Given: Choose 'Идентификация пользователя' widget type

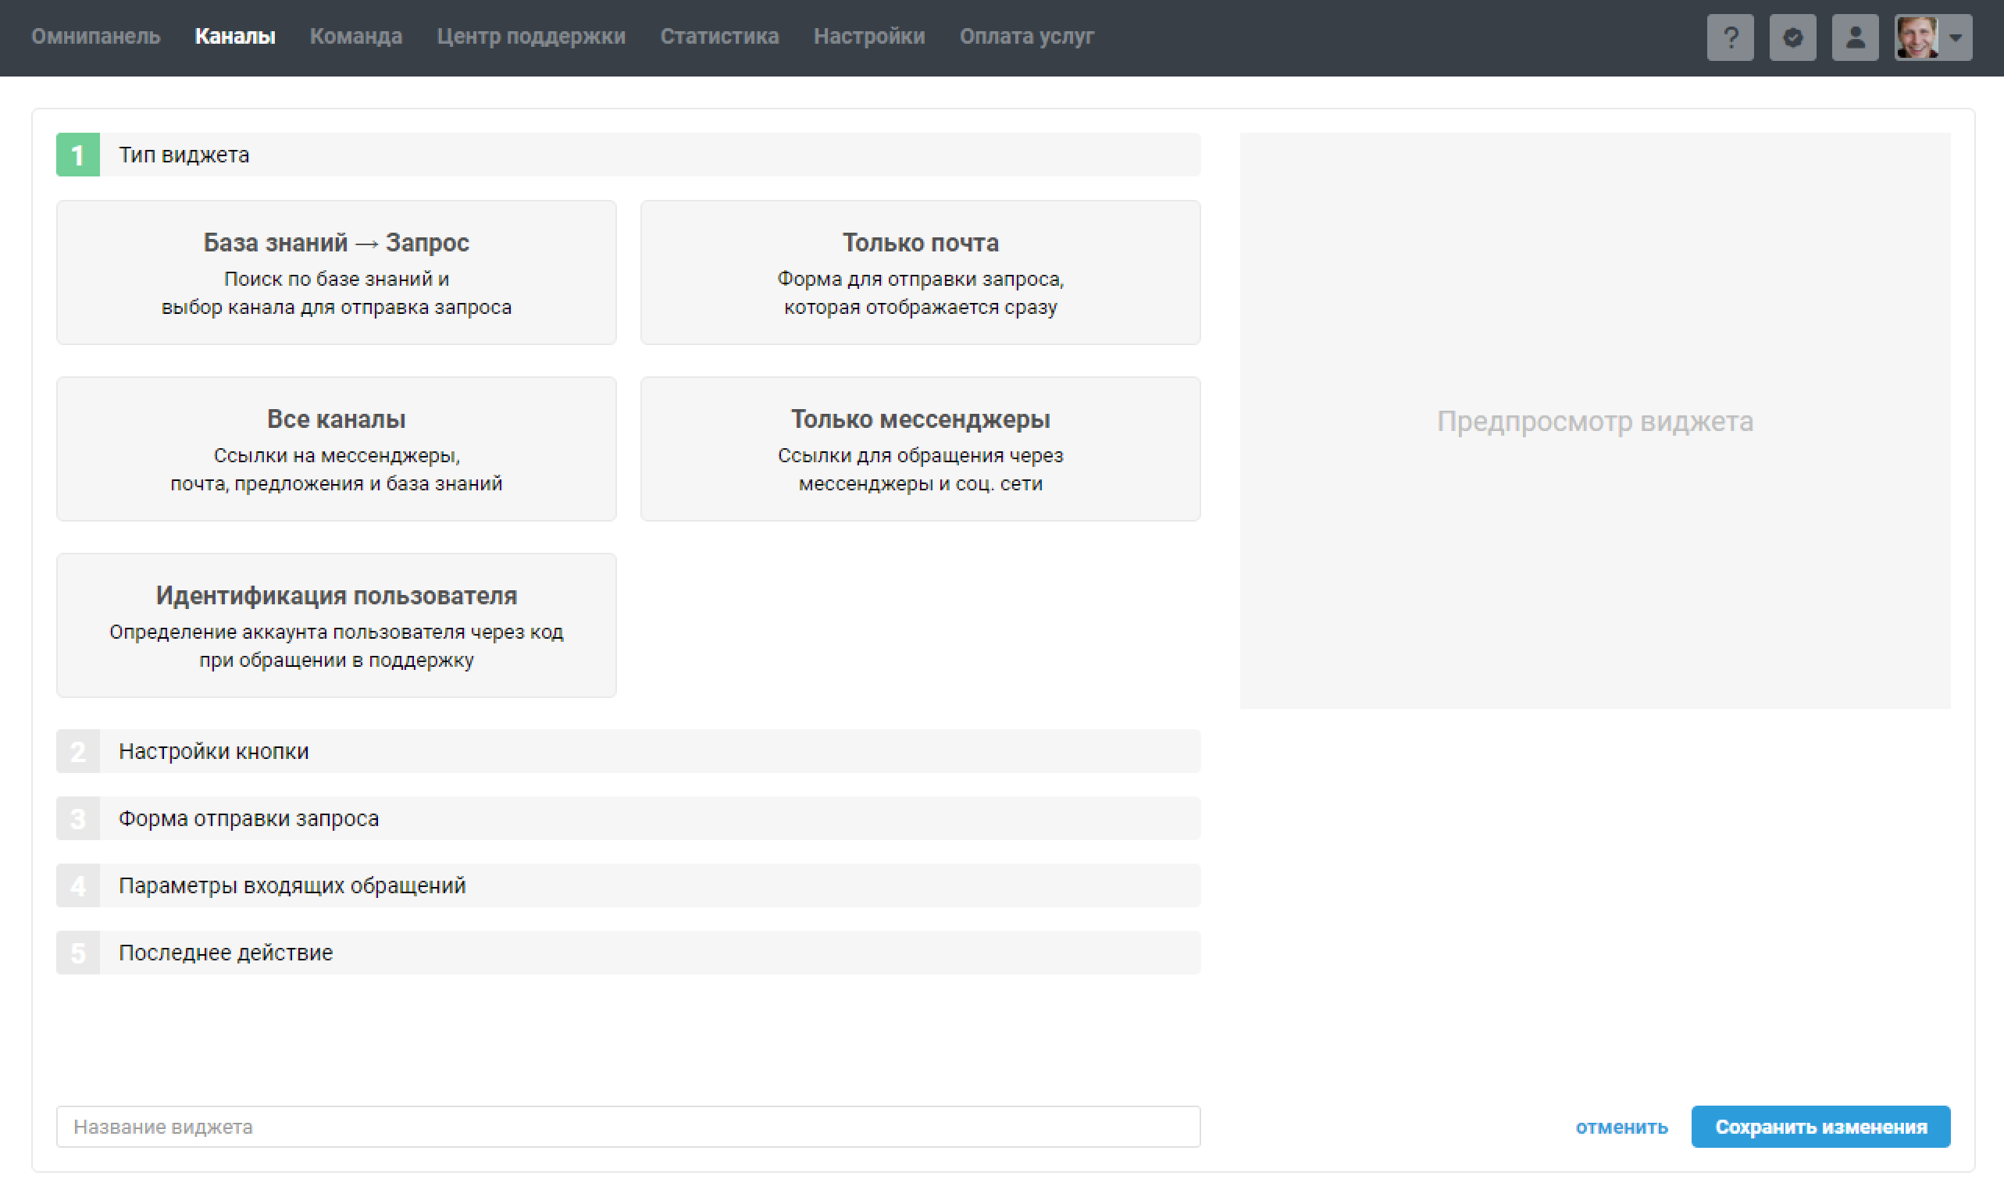Looking at the screenshot, I should click(x=336, y=625).
